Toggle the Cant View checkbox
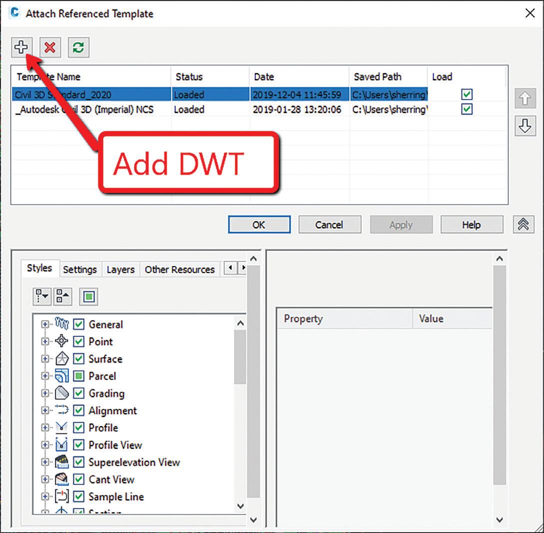 79,479
